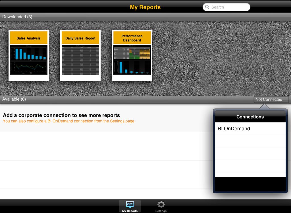Click the Daily Sales Report title banner
291x213 pixels.
[80, 38]
